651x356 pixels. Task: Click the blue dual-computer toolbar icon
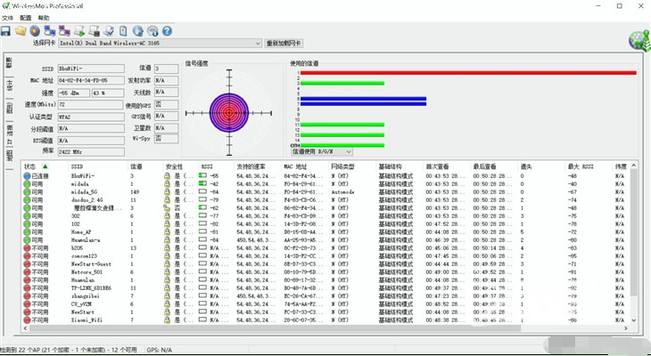[50, 31]
